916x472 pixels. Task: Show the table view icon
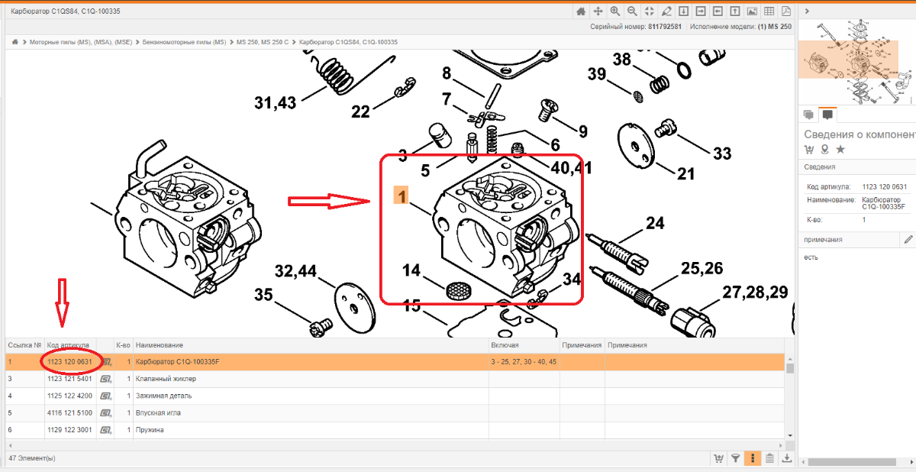pos(769,11)
